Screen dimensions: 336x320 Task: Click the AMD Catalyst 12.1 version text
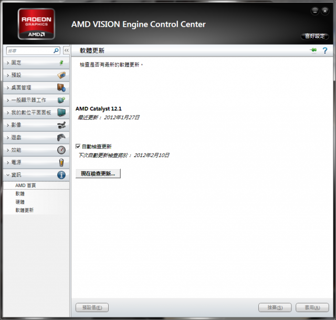coord(99,109)
